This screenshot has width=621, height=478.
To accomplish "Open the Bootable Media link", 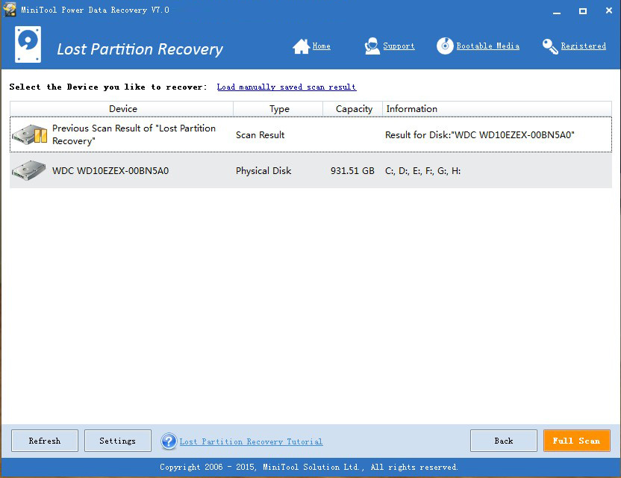I will [x=487, y=46].
